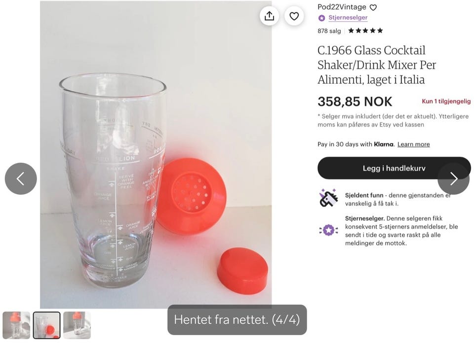Click the rare find unicorn icon
Screen dimensions: 474x345
coord(328,198)
